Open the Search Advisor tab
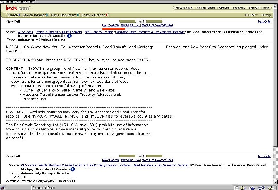The width and height of the screenshot is (278, 190). [x=35, y=15]
